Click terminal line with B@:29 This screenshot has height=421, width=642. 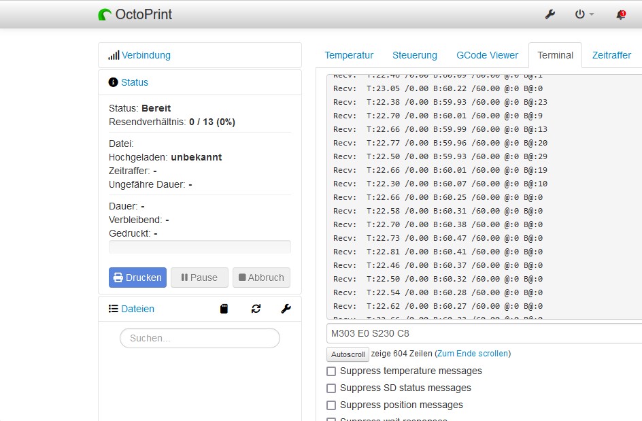pyautogui.click(x=440, y=156)
